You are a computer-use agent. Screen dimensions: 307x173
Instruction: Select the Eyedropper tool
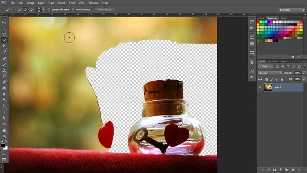point(4,52)
